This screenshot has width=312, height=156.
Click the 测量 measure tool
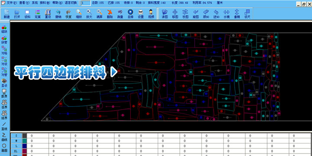[x=120, y=14]
